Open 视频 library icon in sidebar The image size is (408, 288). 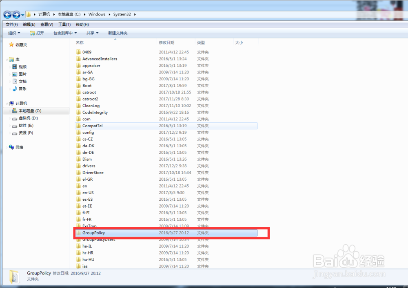click(15, 67)
